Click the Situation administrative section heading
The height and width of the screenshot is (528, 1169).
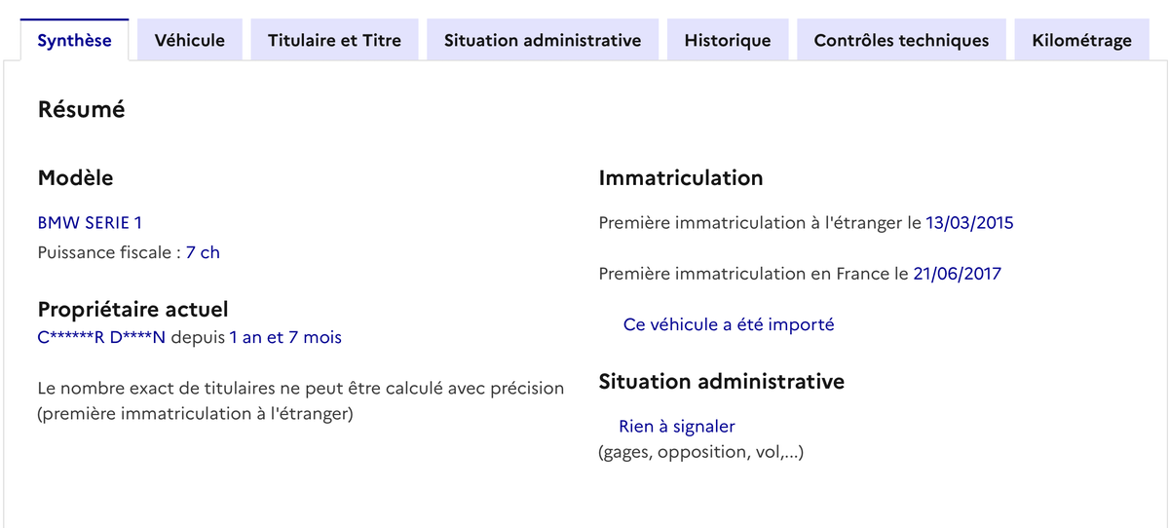pos(722,381)
